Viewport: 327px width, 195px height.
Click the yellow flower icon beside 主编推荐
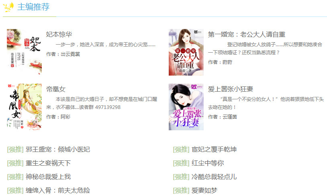click(8, 7)
